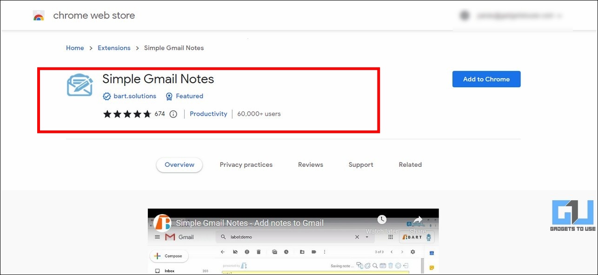Viewport: 598px width, 275px height.
Task: Open the blurred account profile avatar
Action: pos(464,16)
